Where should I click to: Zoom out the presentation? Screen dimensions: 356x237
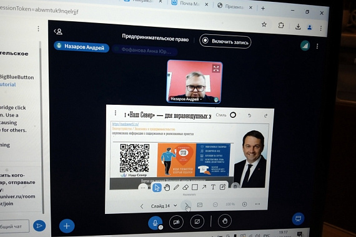point(215,205)
